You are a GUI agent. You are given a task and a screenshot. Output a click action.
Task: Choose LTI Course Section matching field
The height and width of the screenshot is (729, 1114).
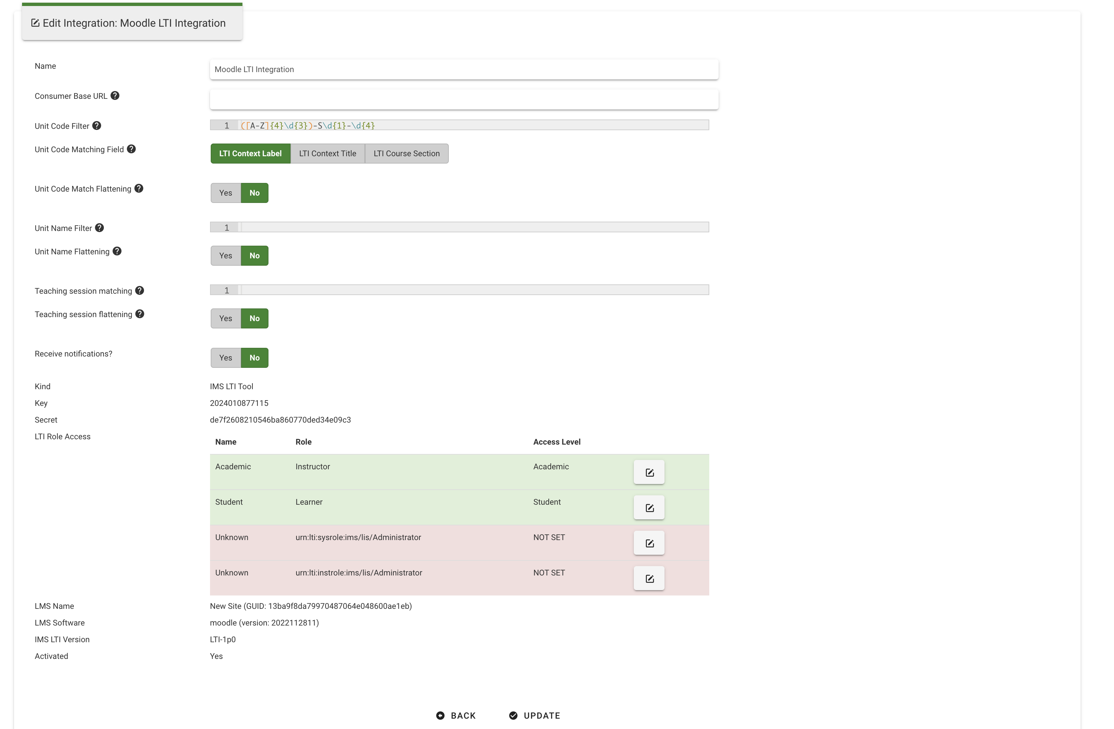pyautogui.click(x=406, y=154)
